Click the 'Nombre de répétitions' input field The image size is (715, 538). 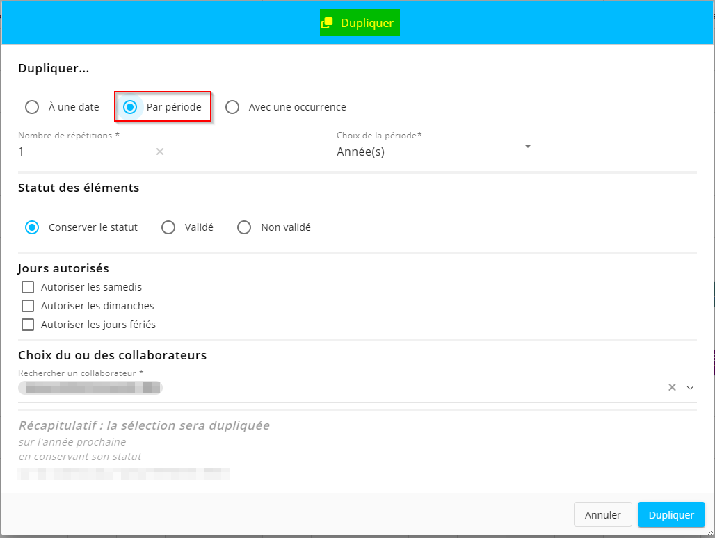[83, 152]
